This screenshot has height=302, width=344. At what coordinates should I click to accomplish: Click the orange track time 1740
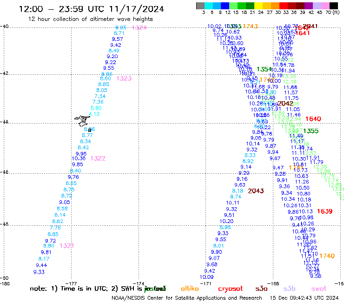327,256
